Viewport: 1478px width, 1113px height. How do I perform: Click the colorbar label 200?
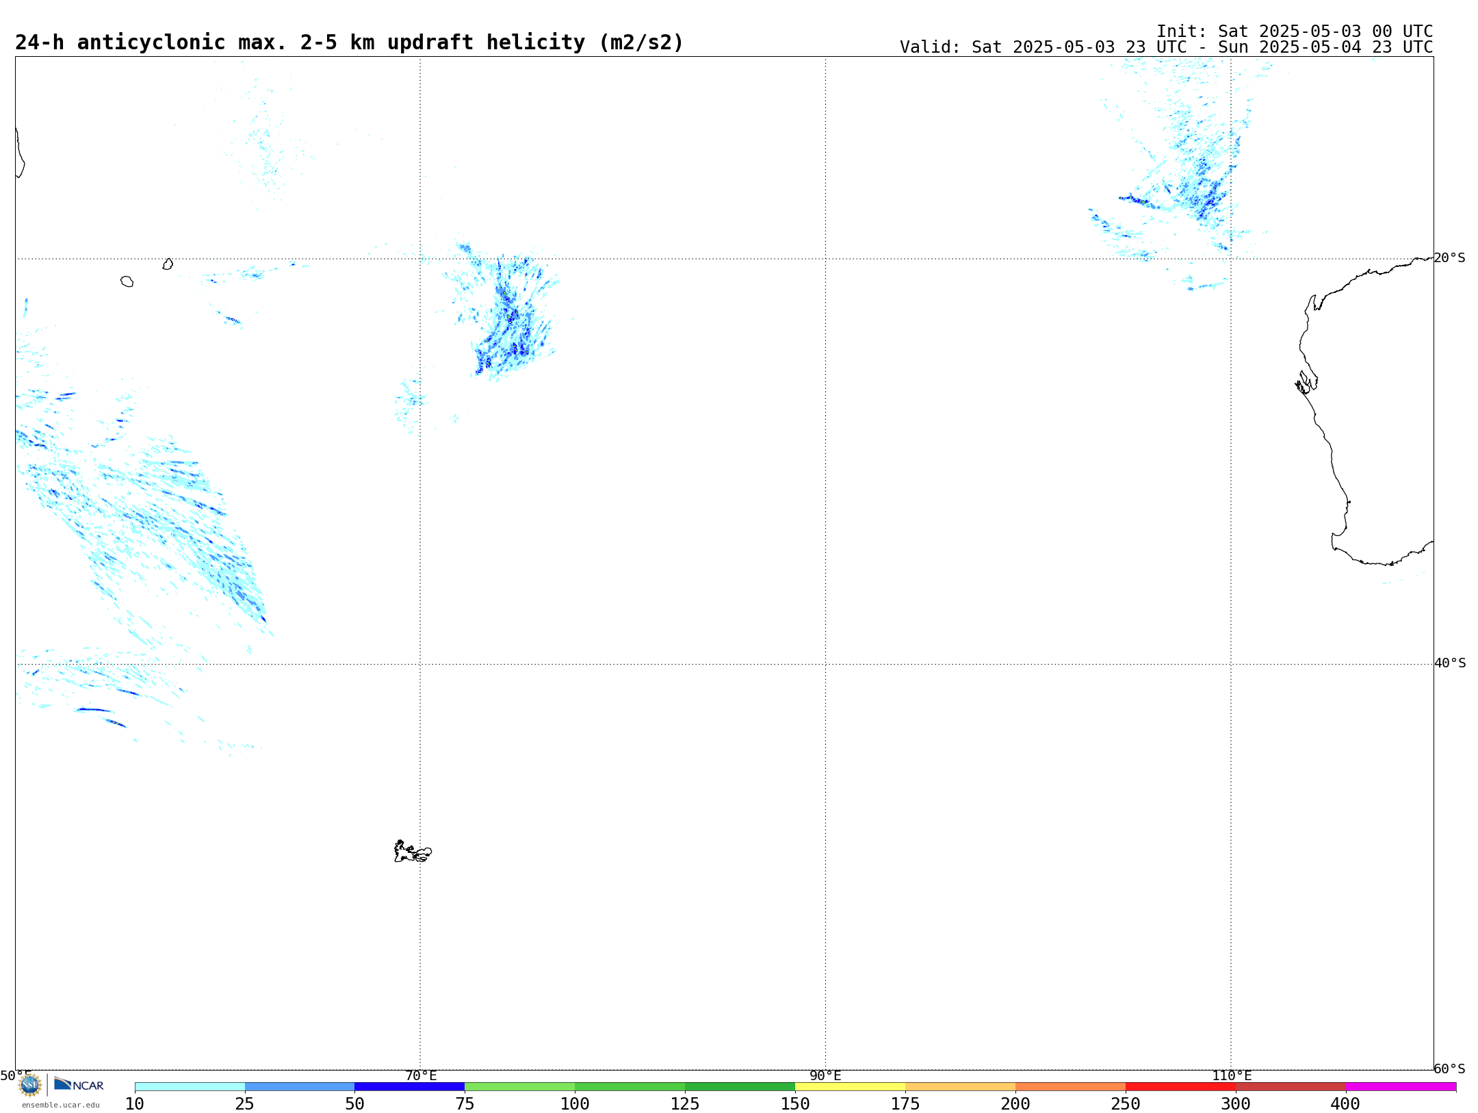(x=1015, y=1104)
